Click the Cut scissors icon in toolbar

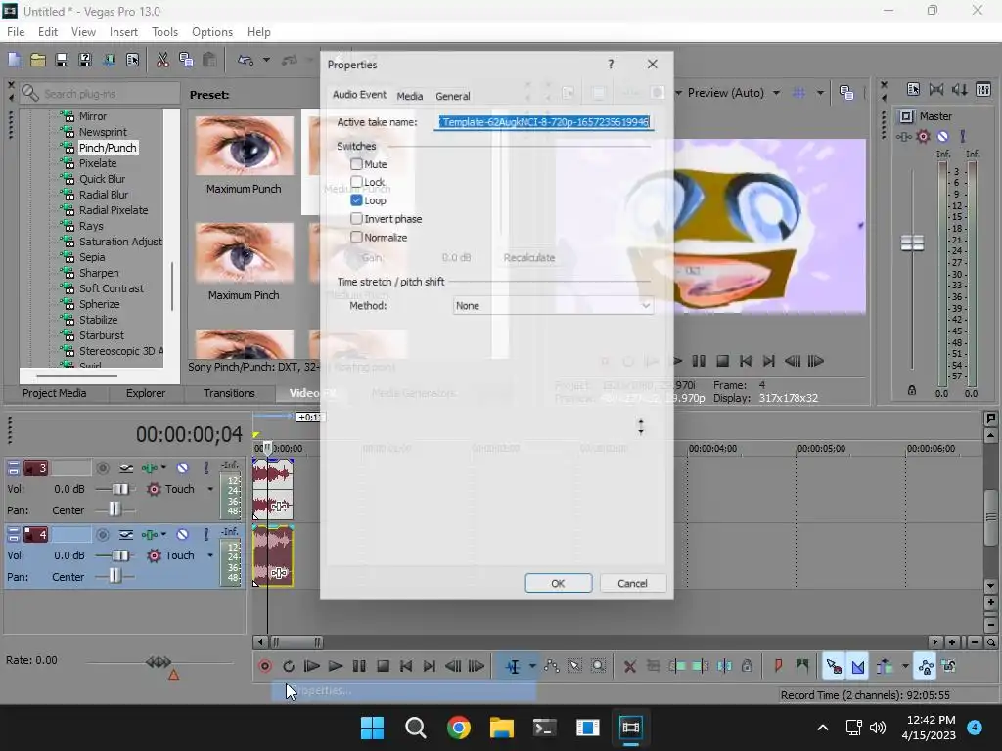coord(162,60)
